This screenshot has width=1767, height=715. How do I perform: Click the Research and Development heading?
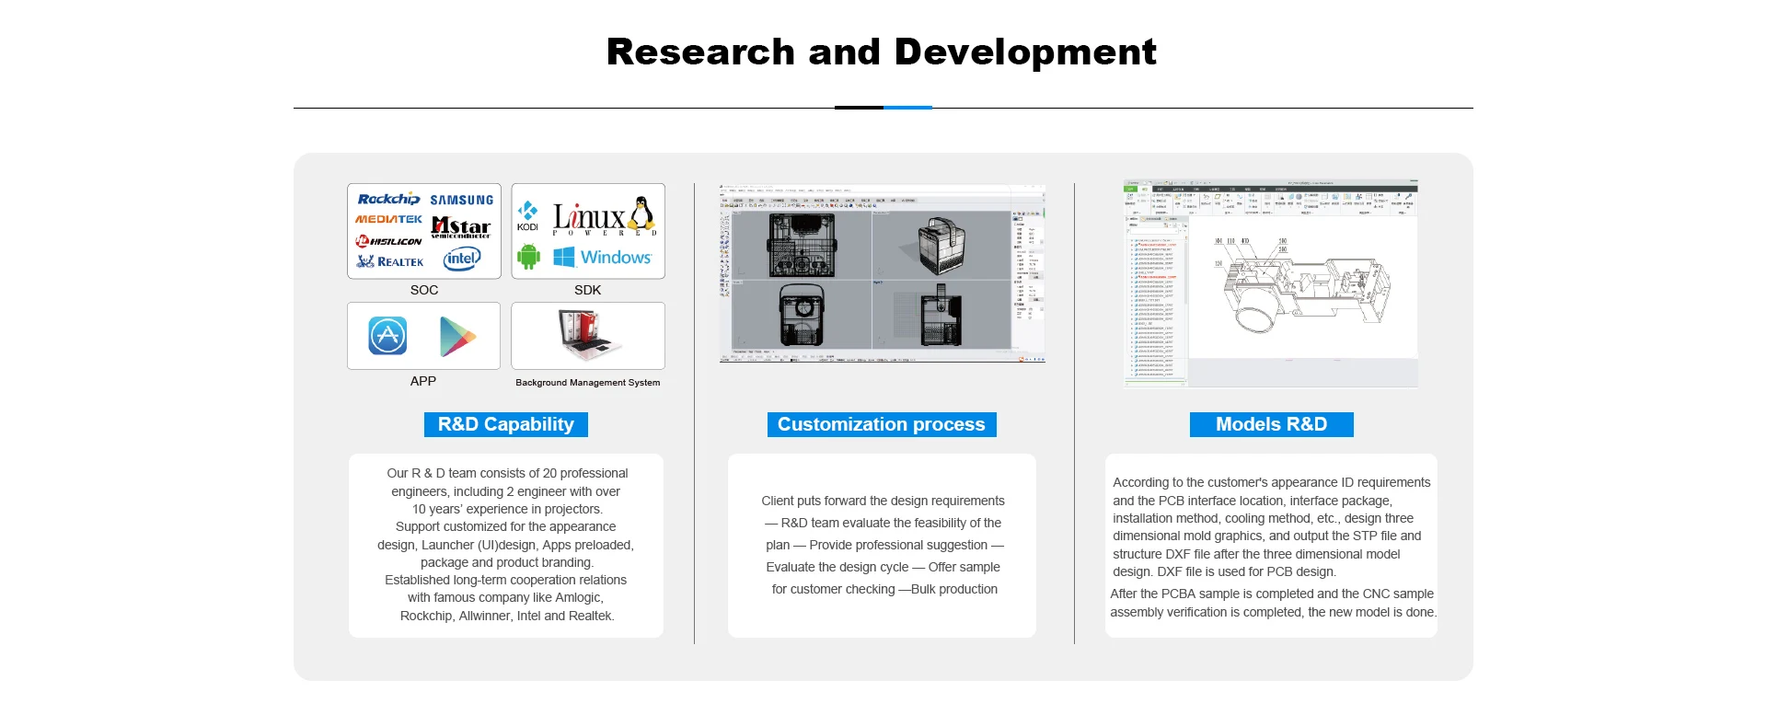pos(882,52)
